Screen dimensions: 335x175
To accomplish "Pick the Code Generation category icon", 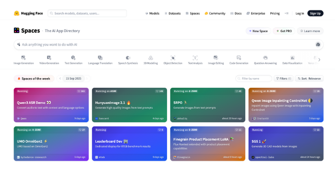I will pyautogui.click(x=239, y=58).
